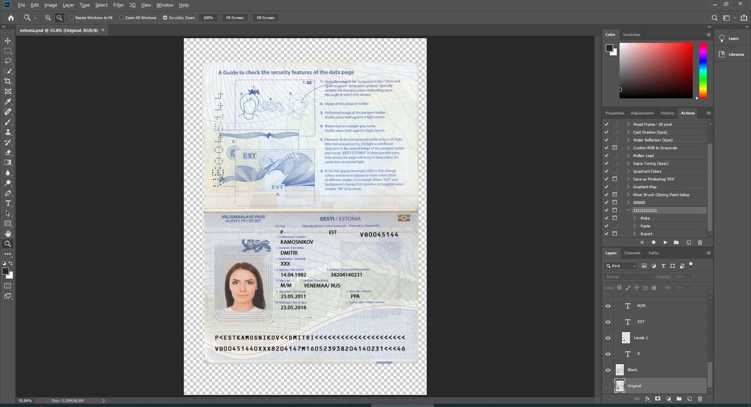Viewport: 751px width, 407px height.
Task: Uncheck Scrubby Zoom checkbox
Action: [165, 18]
